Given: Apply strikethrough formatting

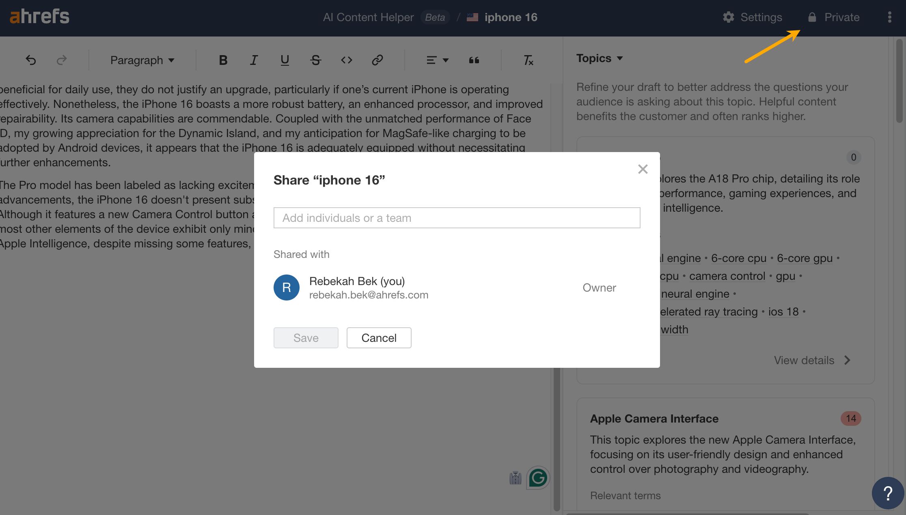Looking at the screenshot, I should click(315, 60).
